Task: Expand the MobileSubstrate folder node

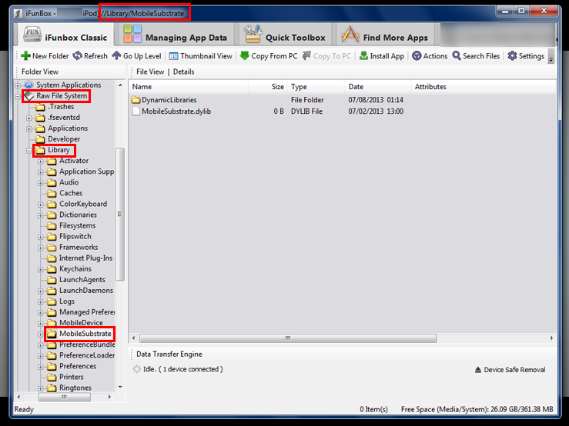Action: [x=41, y=334]
